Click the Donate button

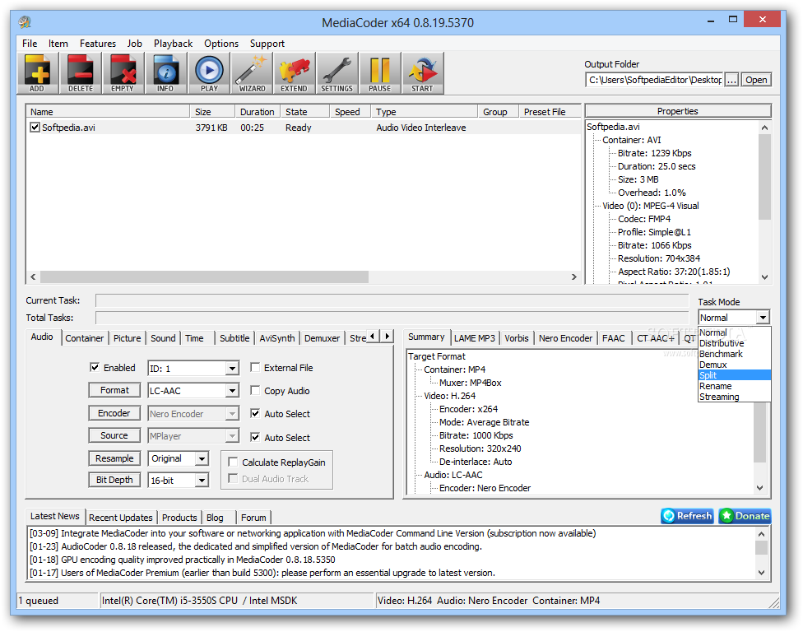[x=744, y=516]
